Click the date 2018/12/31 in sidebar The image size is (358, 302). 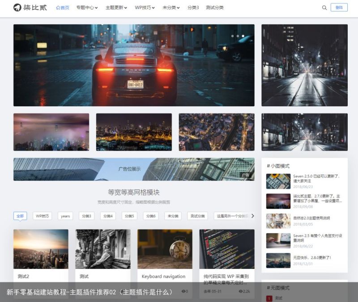click(303, 264)
